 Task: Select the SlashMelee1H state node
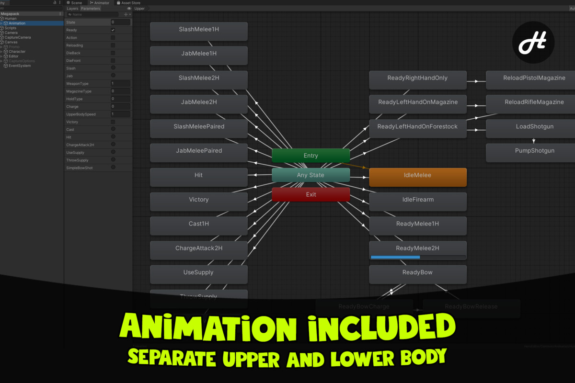pyautogui.click(x=199, y=31)
